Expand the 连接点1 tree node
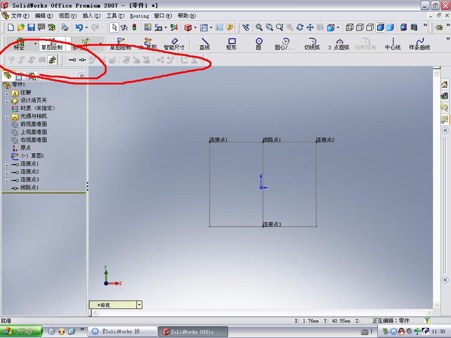The width and height of the screenshot is (451, 338). click(7, 165)
